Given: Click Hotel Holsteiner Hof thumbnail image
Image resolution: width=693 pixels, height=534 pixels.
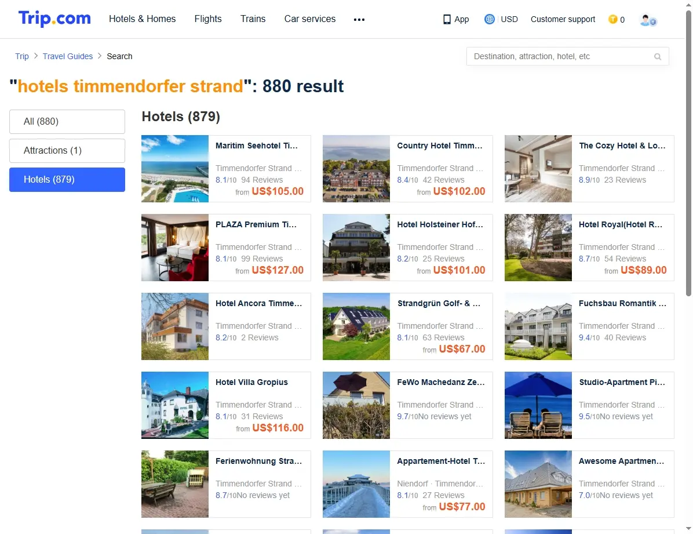Looking at the screenshot, I should pos(356,248).
